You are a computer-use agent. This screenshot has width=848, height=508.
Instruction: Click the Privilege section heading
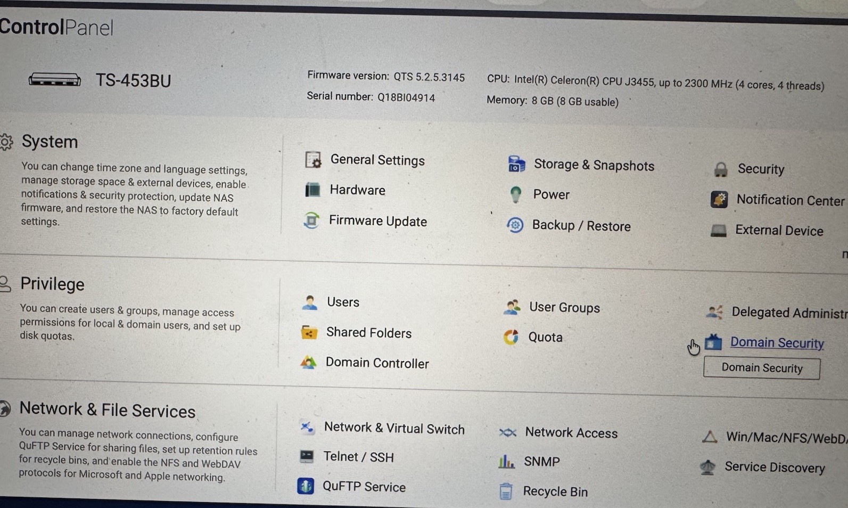click(52, 284)
